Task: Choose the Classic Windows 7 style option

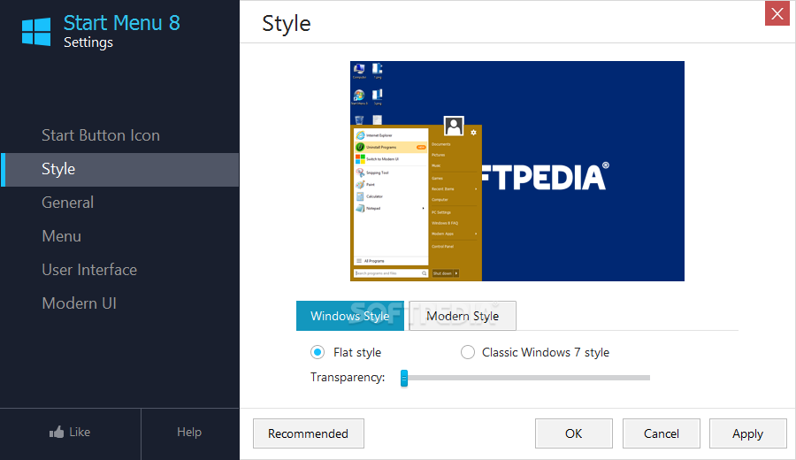Action: [x=468, y=352]
